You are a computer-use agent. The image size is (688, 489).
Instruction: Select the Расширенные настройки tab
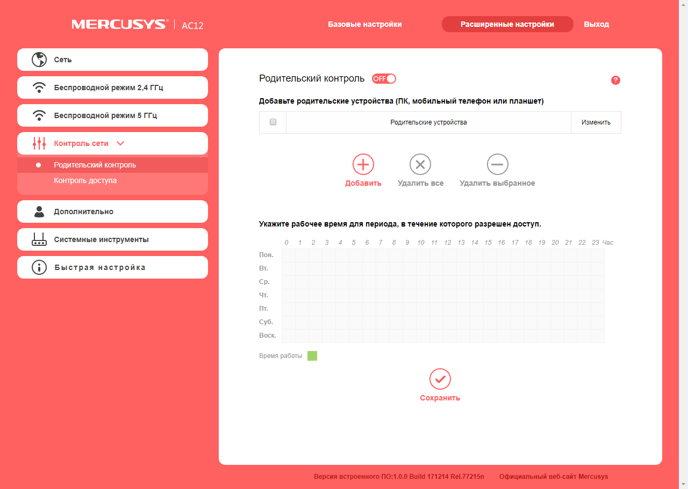507,24
